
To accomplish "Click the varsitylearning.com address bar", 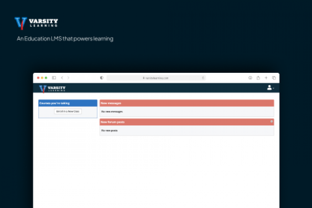I will pos(156,78).
